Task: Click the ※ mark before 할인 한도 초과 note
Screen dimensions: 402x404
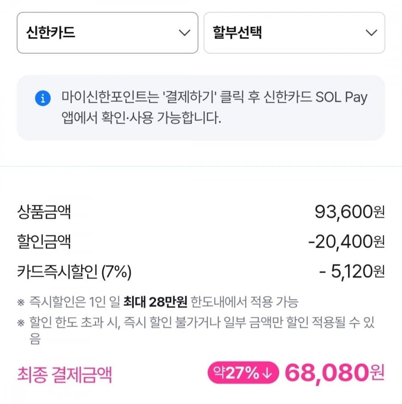Action: (x=21, y=322)
